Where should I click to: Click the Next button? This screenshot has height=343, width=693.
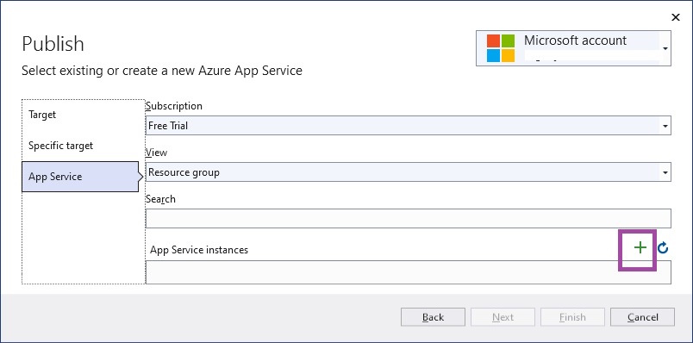[x=503, y=317]
